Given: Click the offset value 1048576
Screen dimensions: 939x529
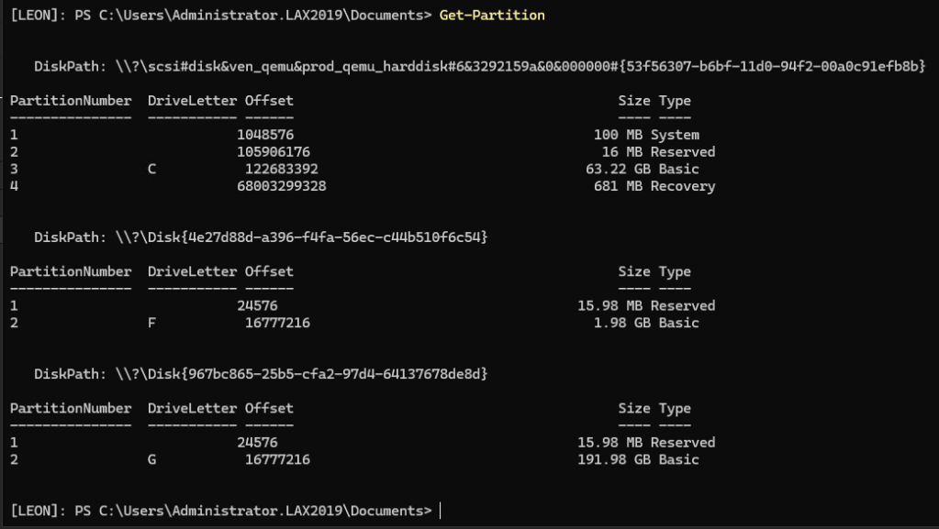Looking at the screenshot, I should [265, 136].
